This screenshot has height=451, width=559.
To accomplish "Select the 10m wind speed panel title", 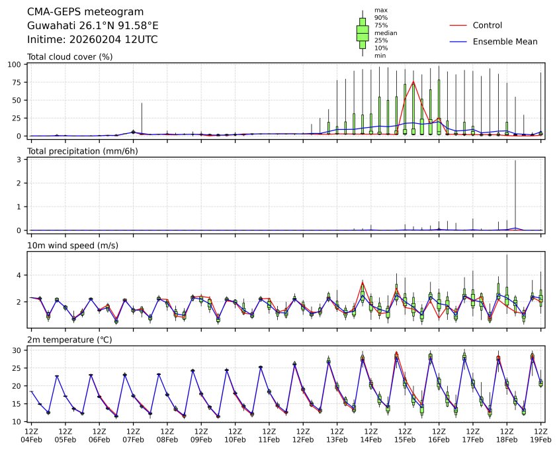I will click(x=73, y=246).
